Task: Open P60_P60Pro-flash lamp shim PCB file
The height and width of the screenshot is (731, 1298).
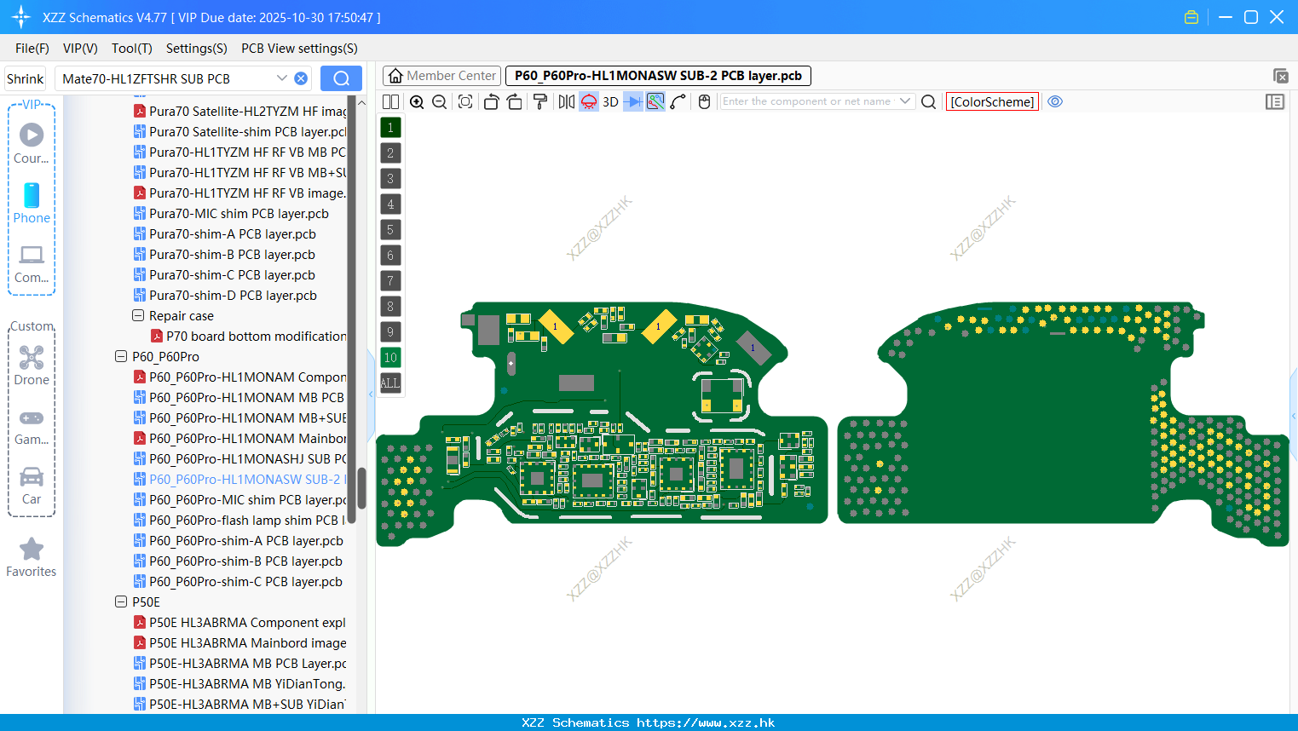Action: click(240, 521)
